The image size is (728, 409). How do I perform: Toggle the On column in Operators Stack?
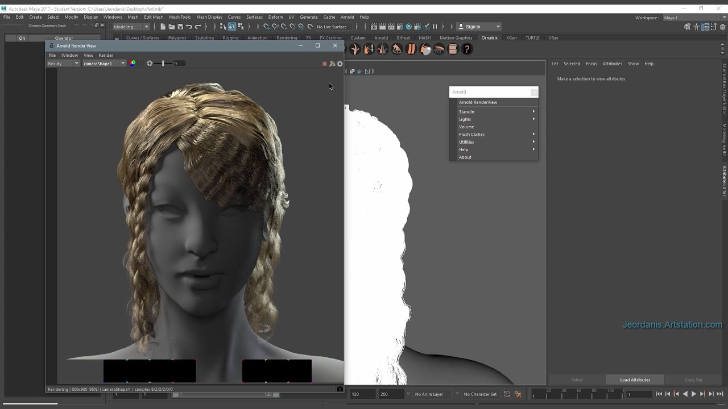pyautogui.click(x=22, y=38)
